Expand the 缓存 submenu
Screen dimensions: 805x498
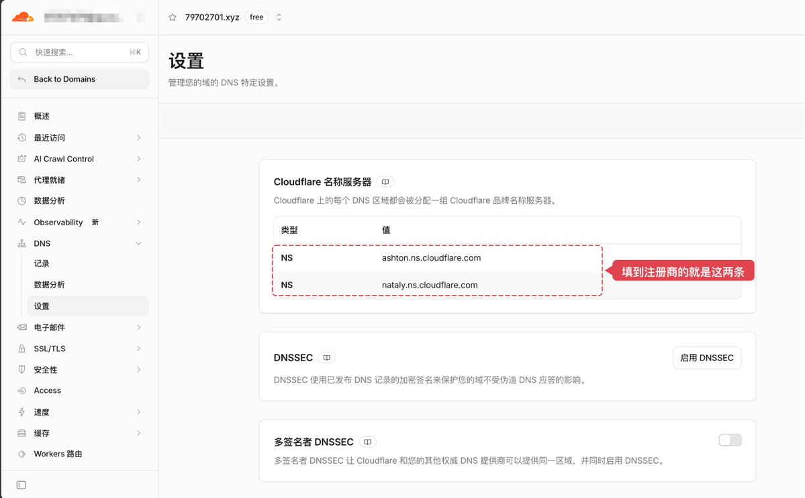138,433
